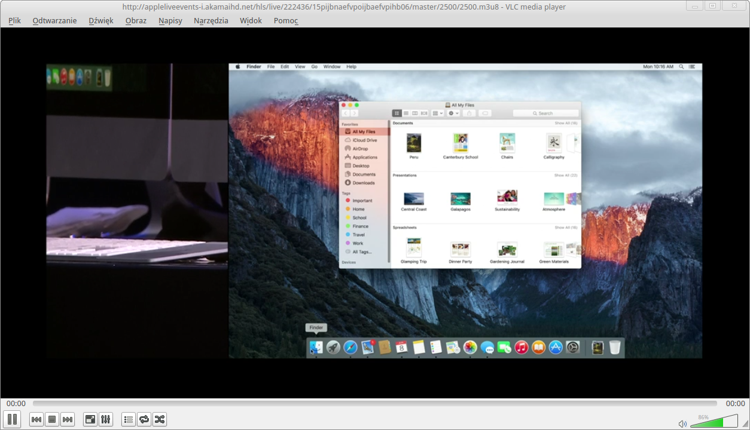Open the Finder arrange-by dropdown
Screen dimensions: 750x430
438,113
